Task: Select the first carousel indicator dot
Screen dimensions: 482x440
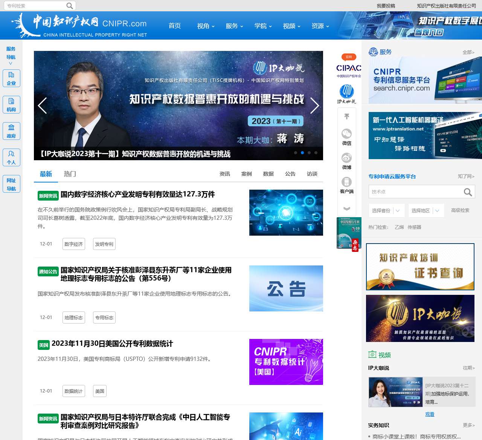Action: [x=296, y=153]
